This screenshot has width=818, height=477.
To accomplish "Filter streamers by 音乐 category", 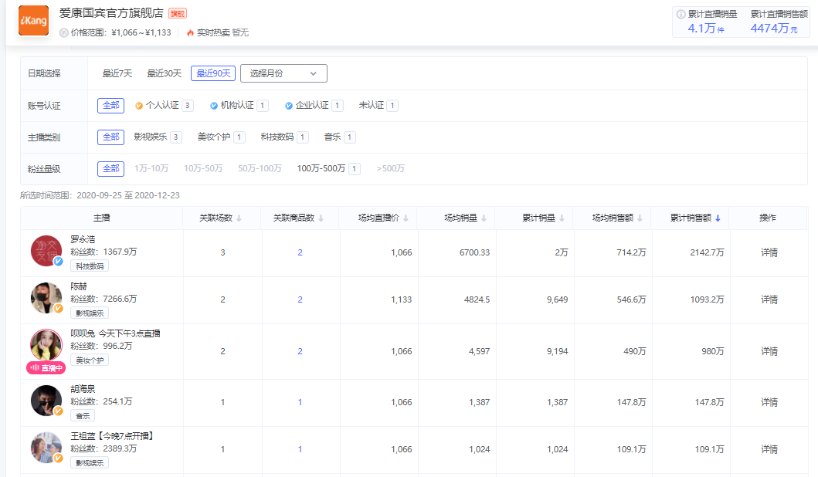I will point(340,137).
